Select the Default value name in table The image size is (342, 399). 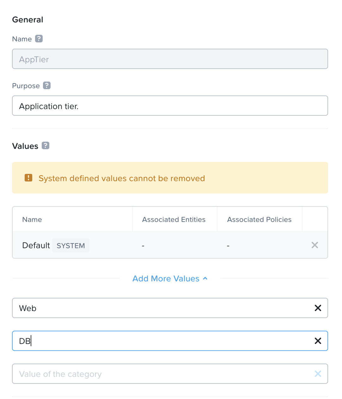click(x=36, y=245)
